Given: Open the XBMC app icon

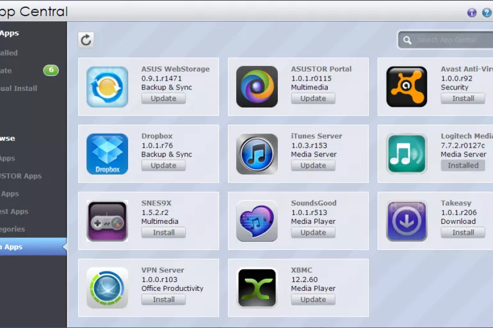Looking at the screenshot, I should point(257,288).
